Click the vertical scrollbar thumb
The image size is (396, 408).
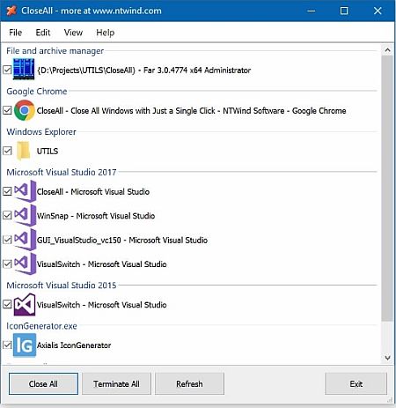[x=387, y=188]
